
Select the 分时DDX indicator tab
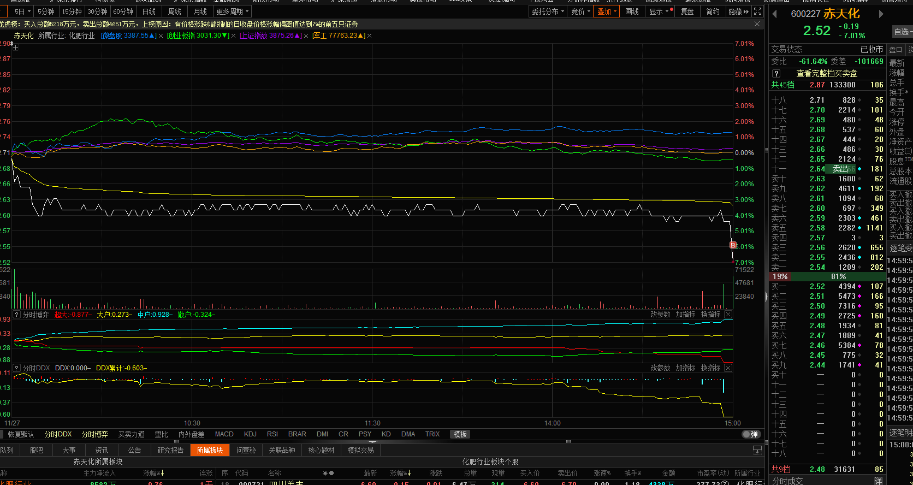tap(58, 434)
